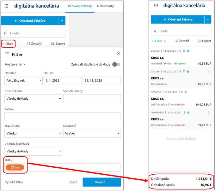Viewport: 215px width, 191px height.
Task: Toggle Zobraziť duplicitné doklady switch
Action: click(x=117, y=64)
